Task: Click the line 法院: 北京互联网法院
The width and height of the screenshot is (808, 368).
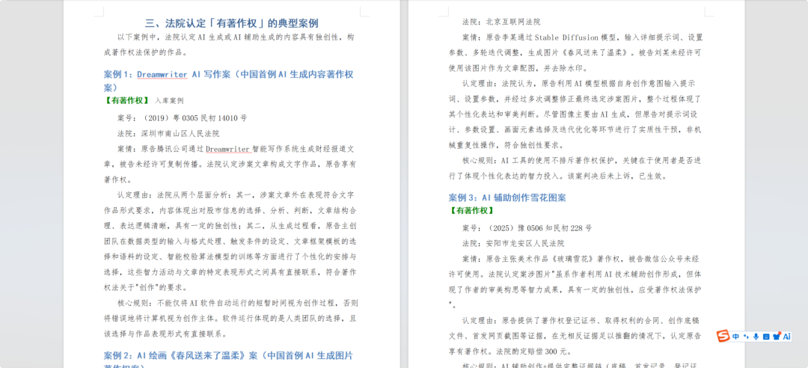Action: tap(501, 22)
